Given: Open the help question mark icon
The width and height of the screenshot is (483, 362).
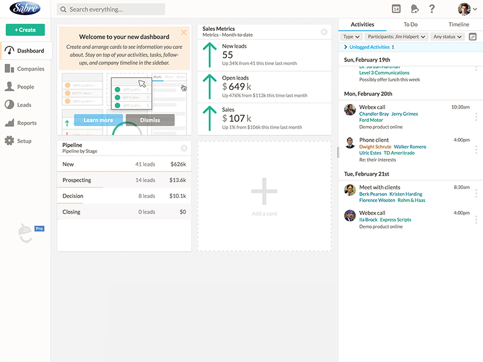Looking at the screenshot, I should pyautogui.click(x=432, y=9).
